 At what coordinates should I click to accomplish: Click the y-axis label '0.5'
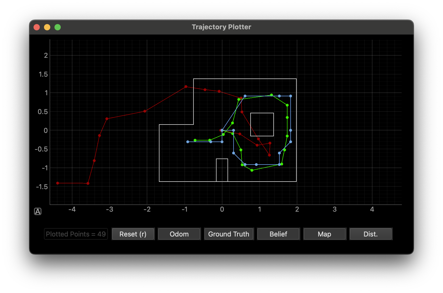[x=43, y=112]
